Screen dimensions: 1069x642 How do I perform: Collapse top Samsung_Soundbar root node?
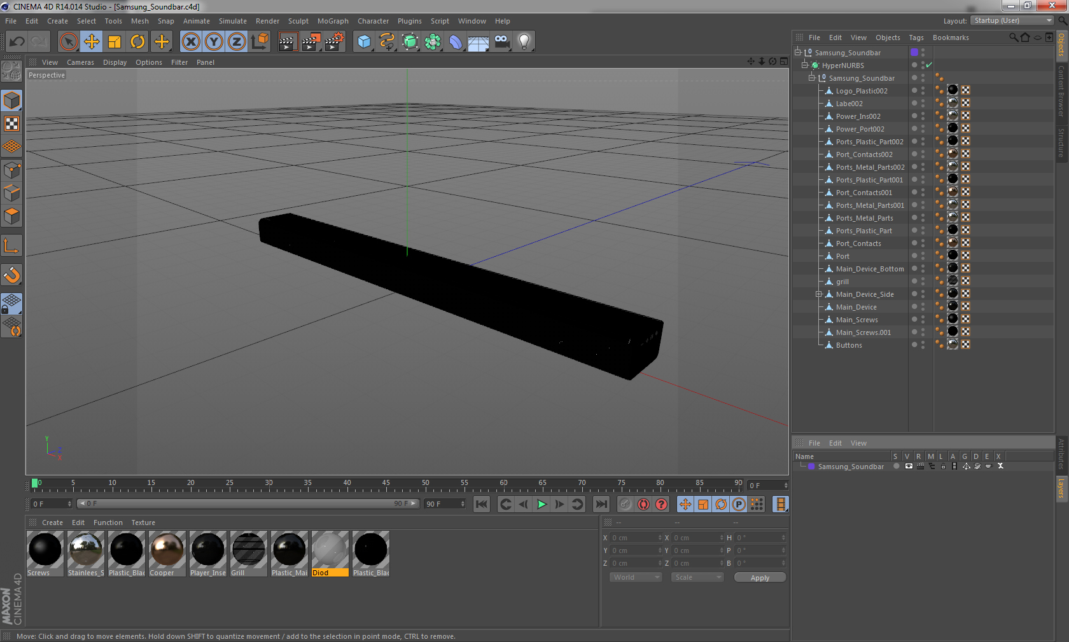click(797, 52)
